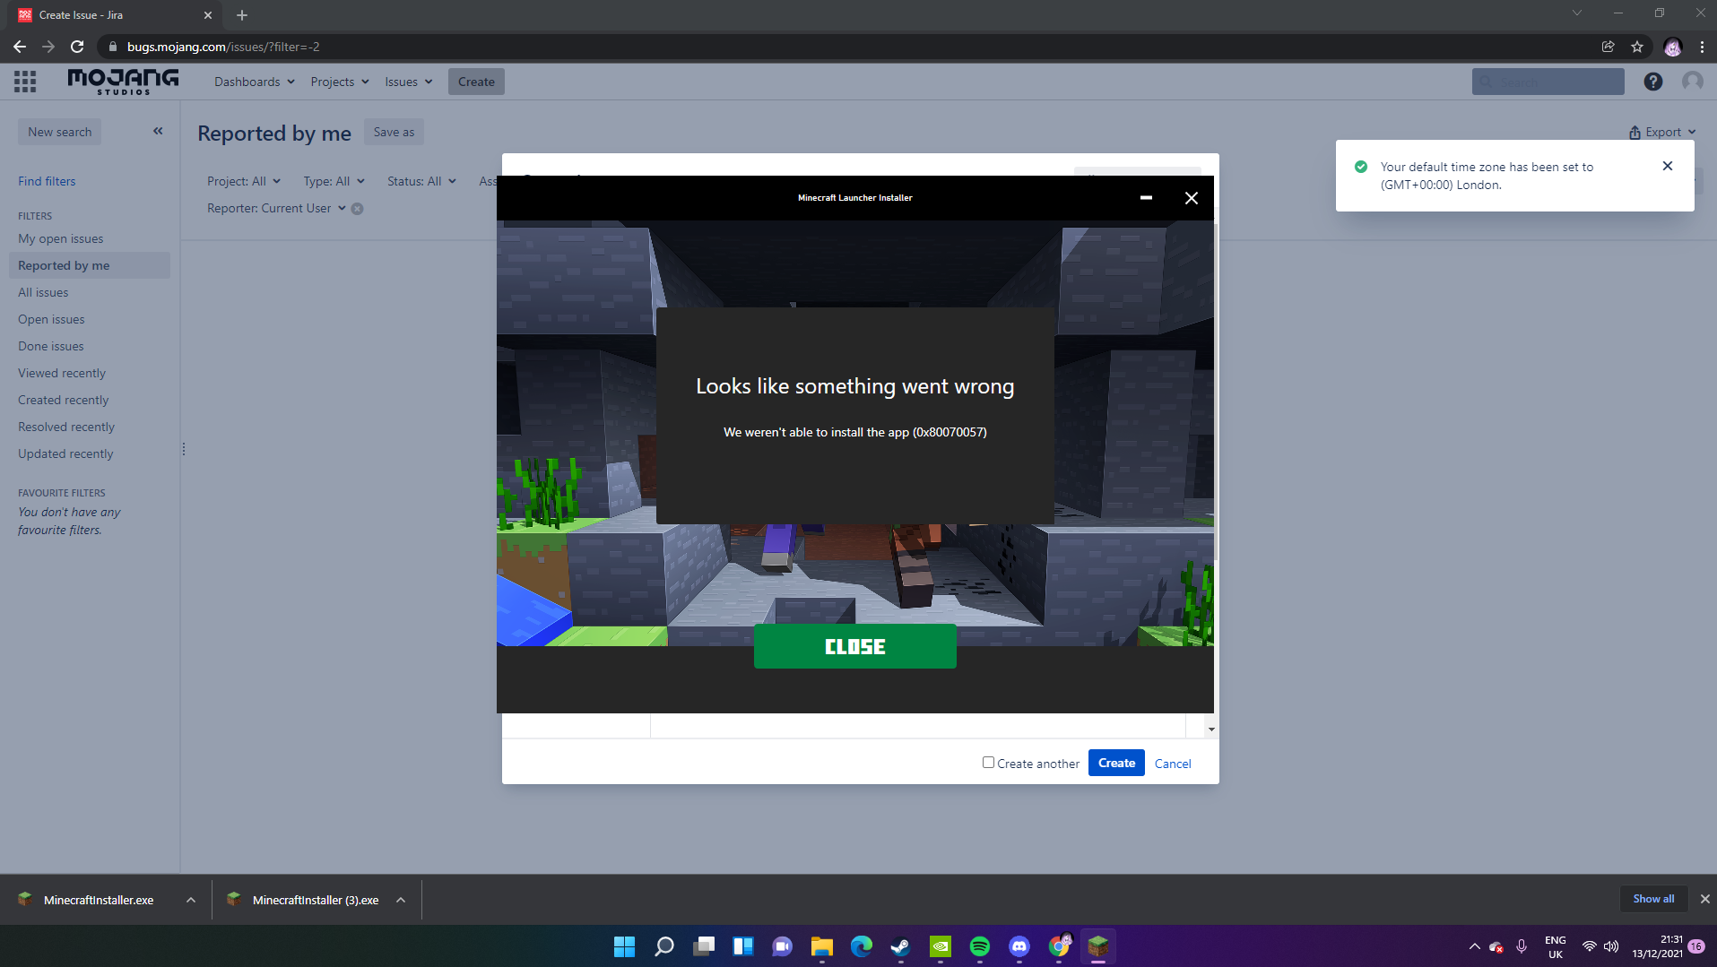
Task: Close the Minecraft Launcher Installer with X
Action: [x=1192, y=198]
